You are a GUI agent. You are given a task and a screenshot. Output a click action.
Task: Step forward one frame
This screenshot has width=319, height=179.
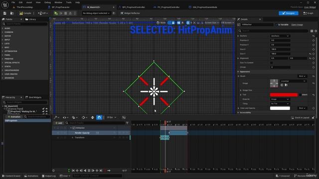[x=93, y=171]
